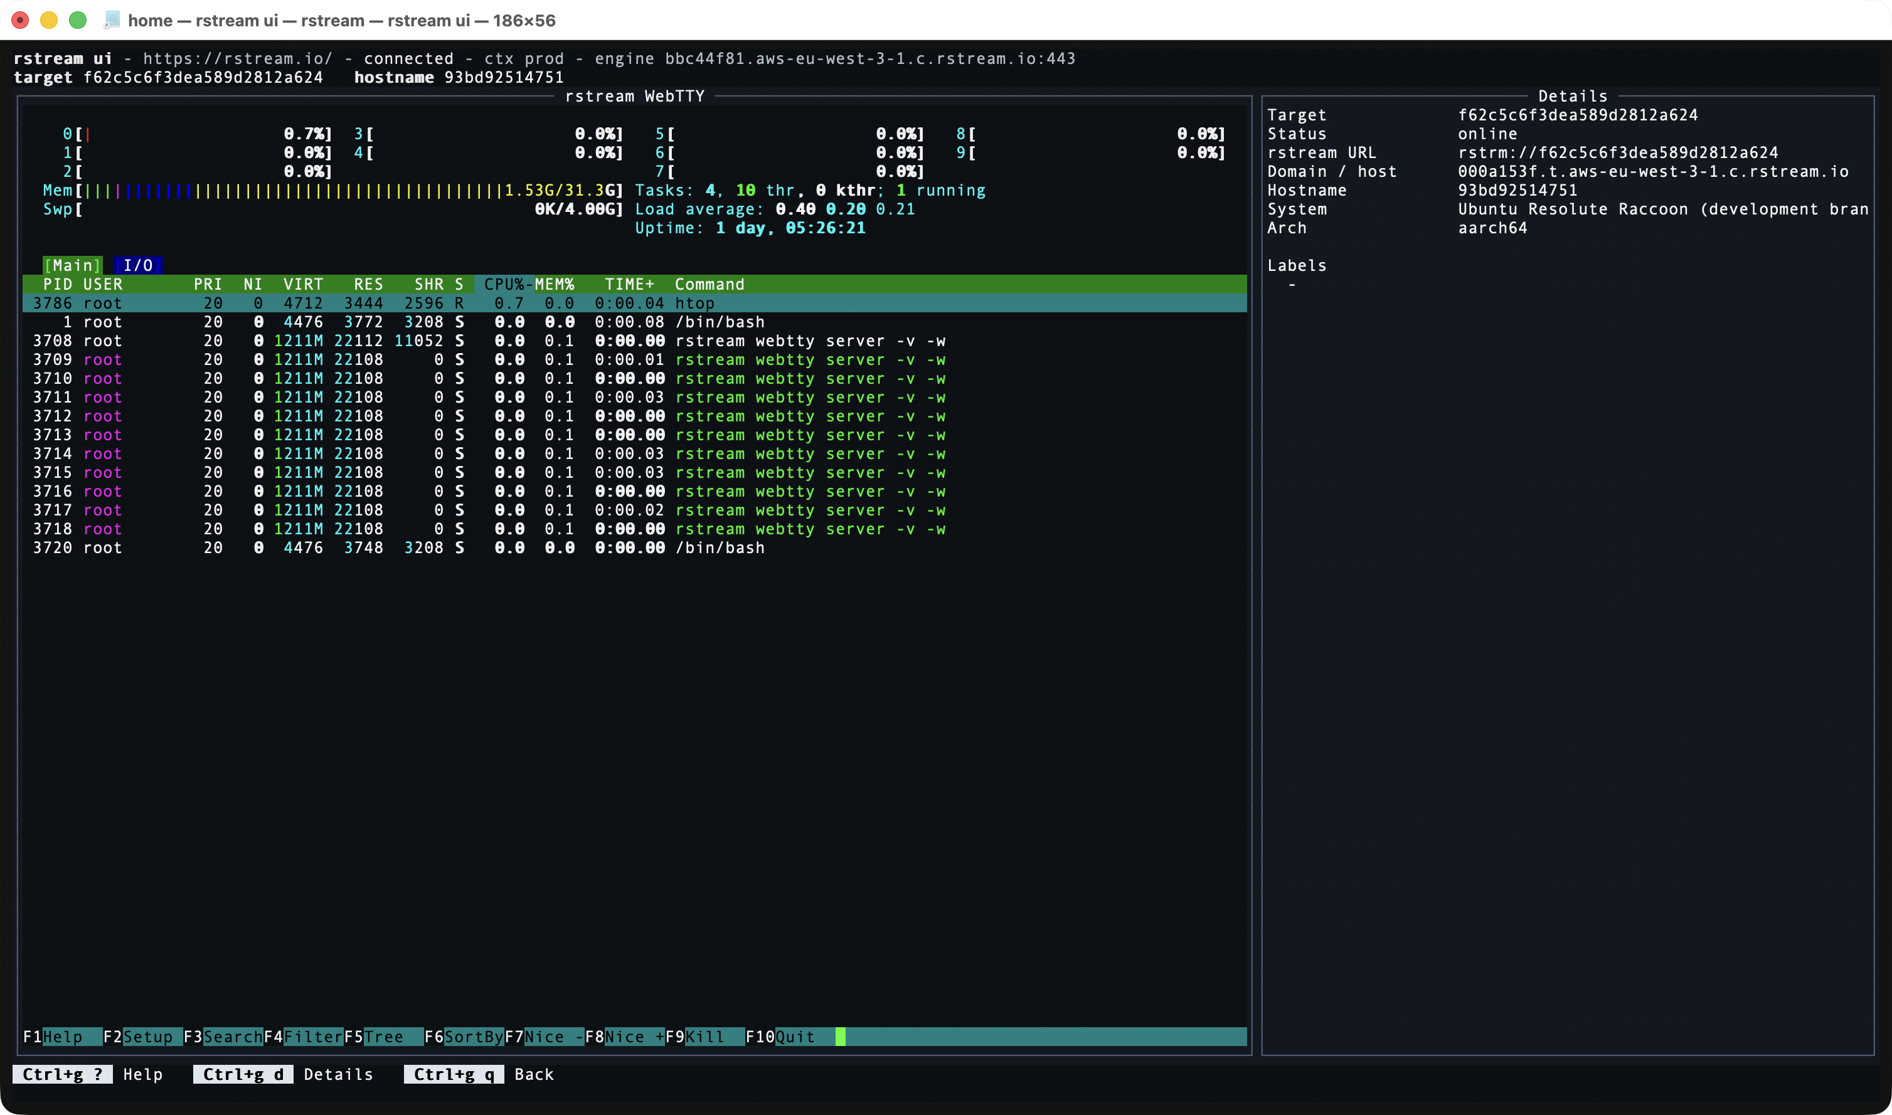Viewport: 1892px width, 1115px height.
Task: Sort processes by the TIME+ column
Action: point(630,284)
